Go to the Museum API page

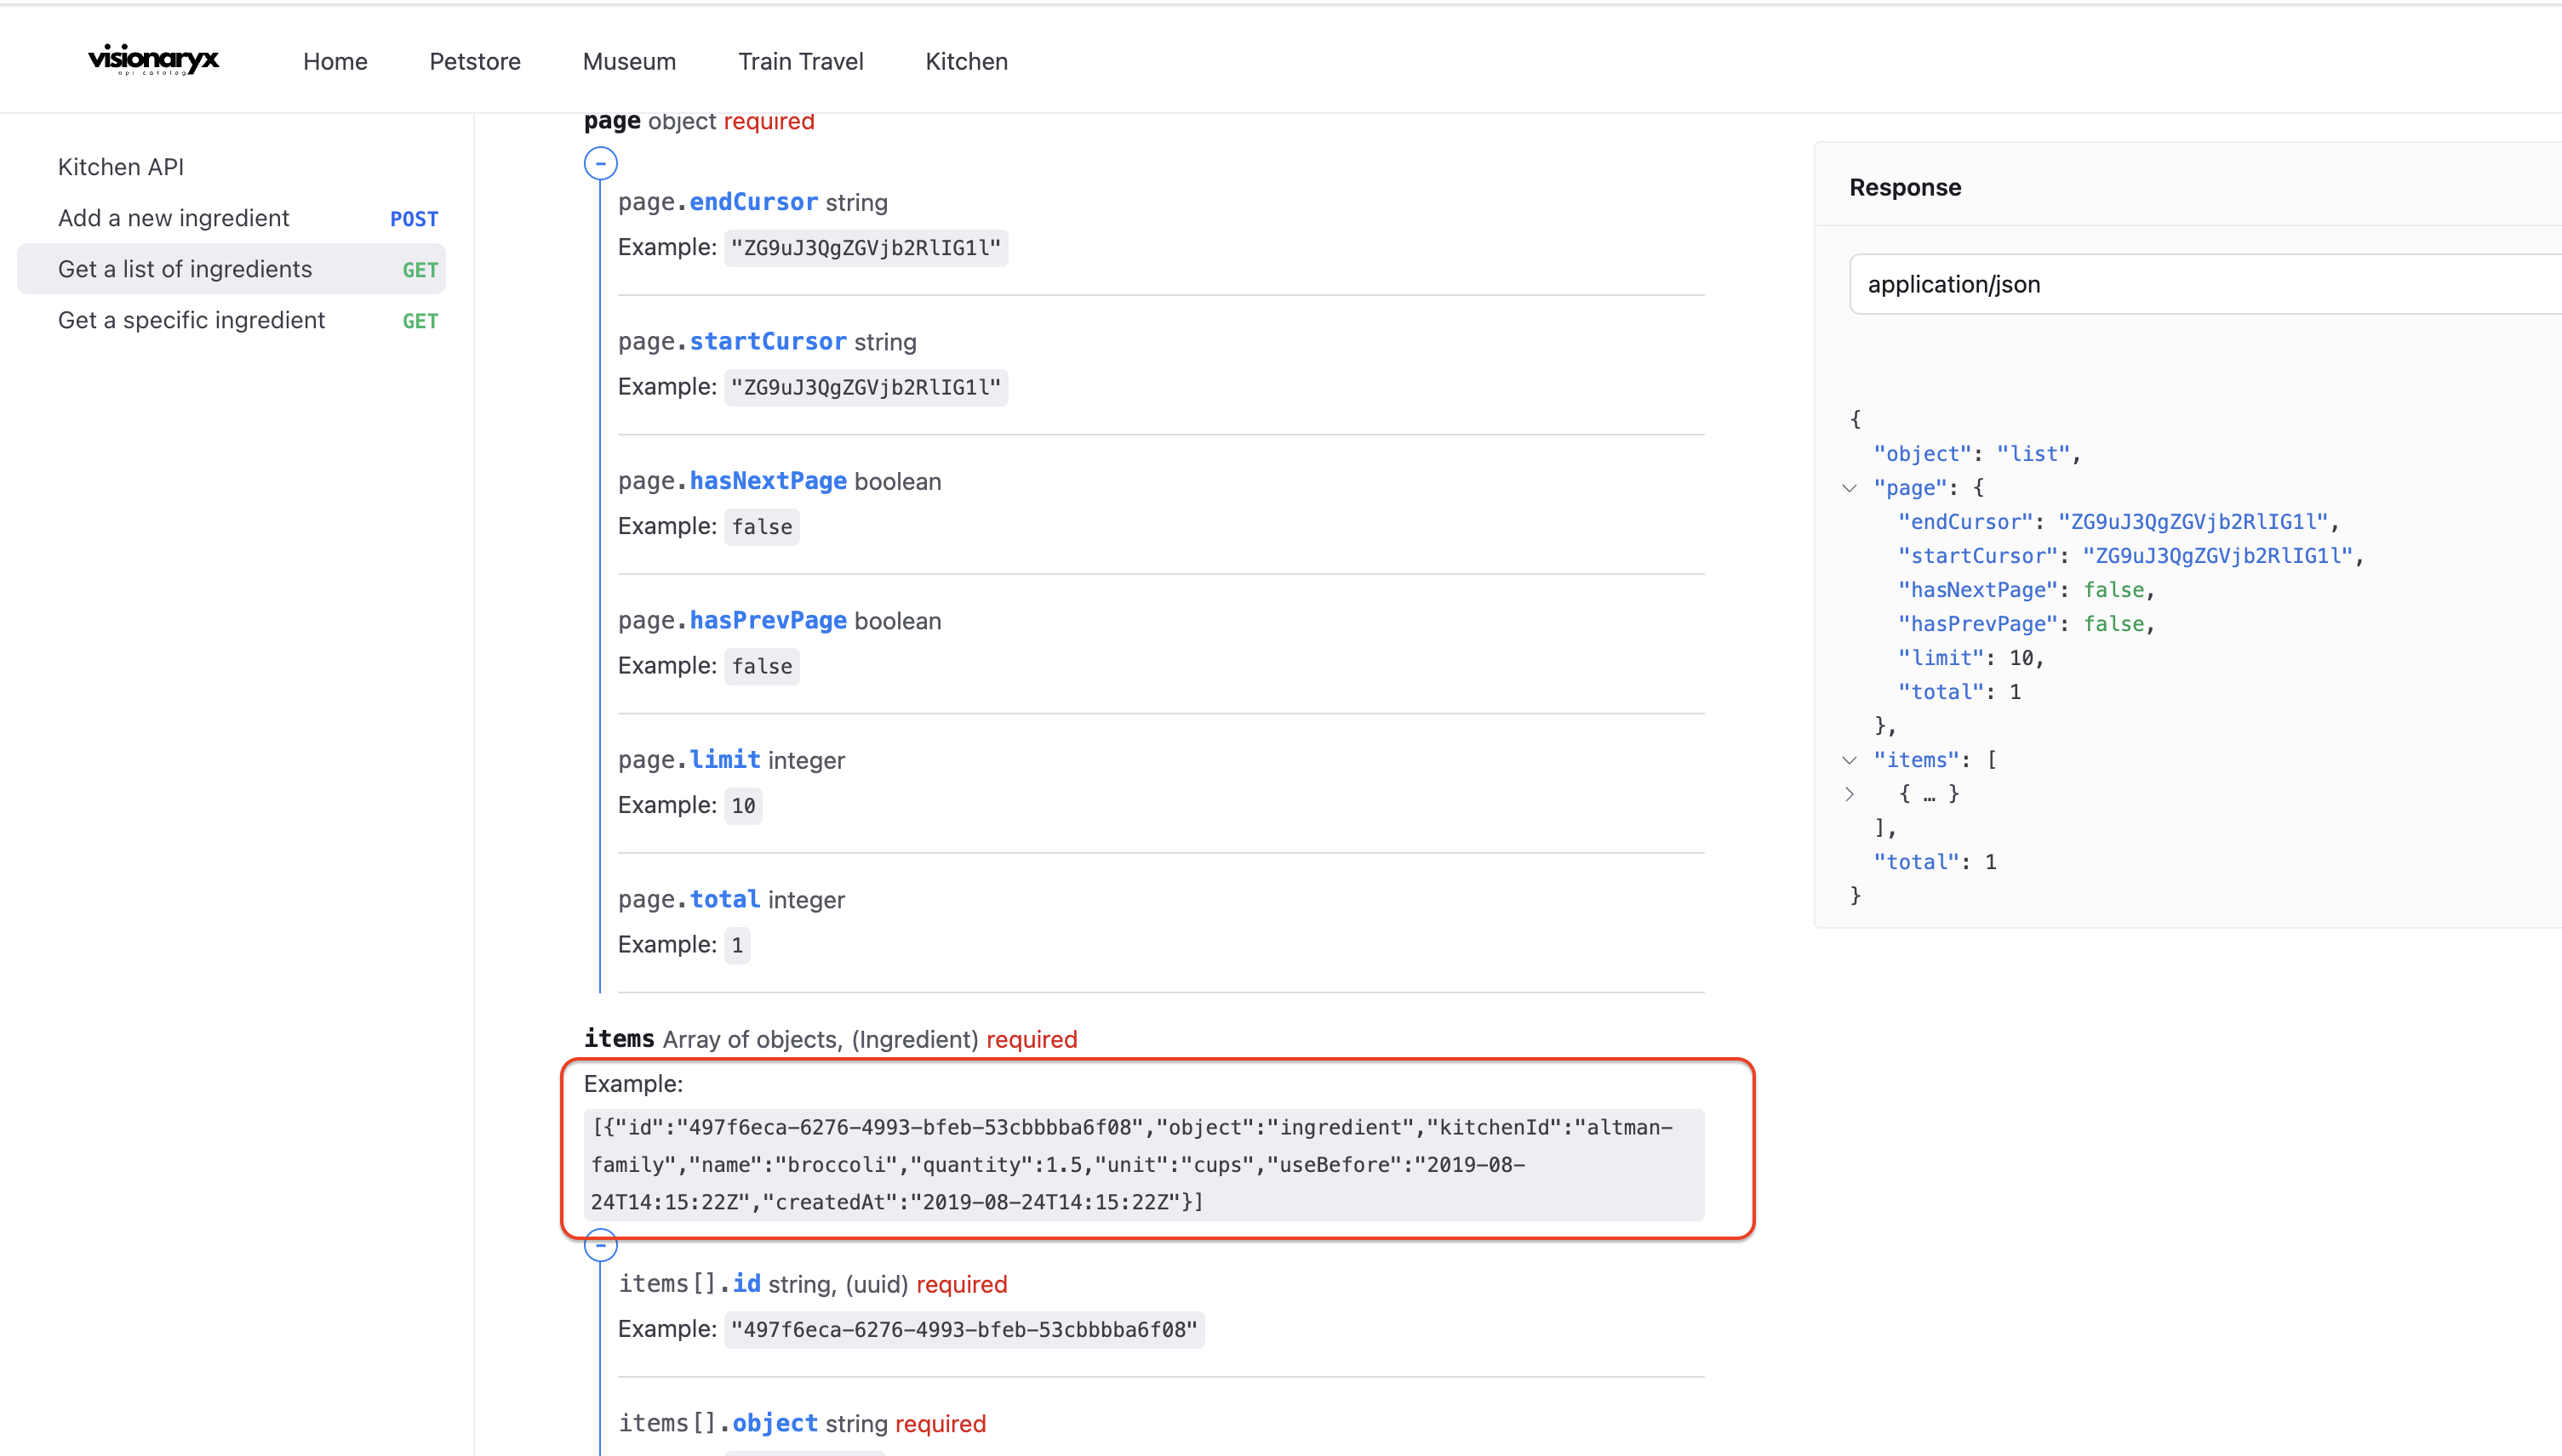click(628, 61)
